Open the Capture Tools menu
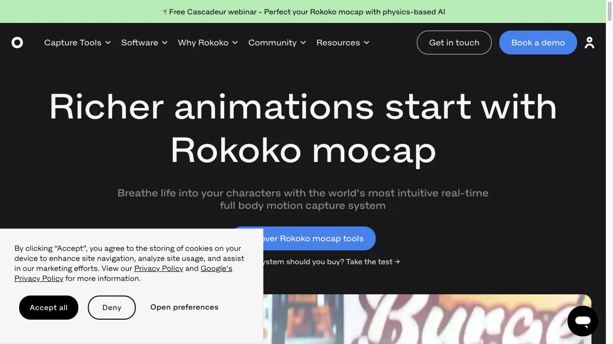The width and height of the screenshot is (613, 344). (x=78, y=43)
